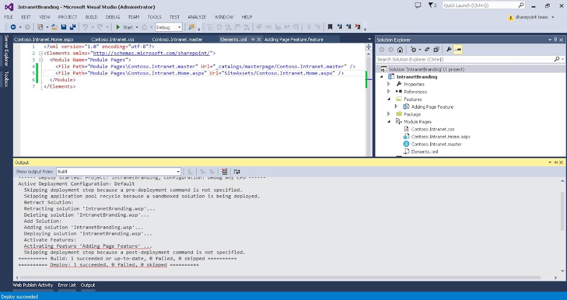
Task: Open the Server Explorer side tab
Action: 6,50
